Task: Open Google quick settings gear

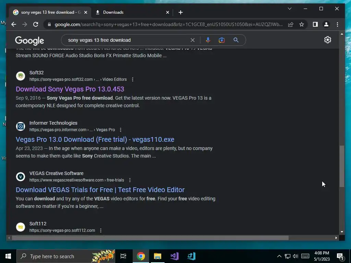Action: 327,40
